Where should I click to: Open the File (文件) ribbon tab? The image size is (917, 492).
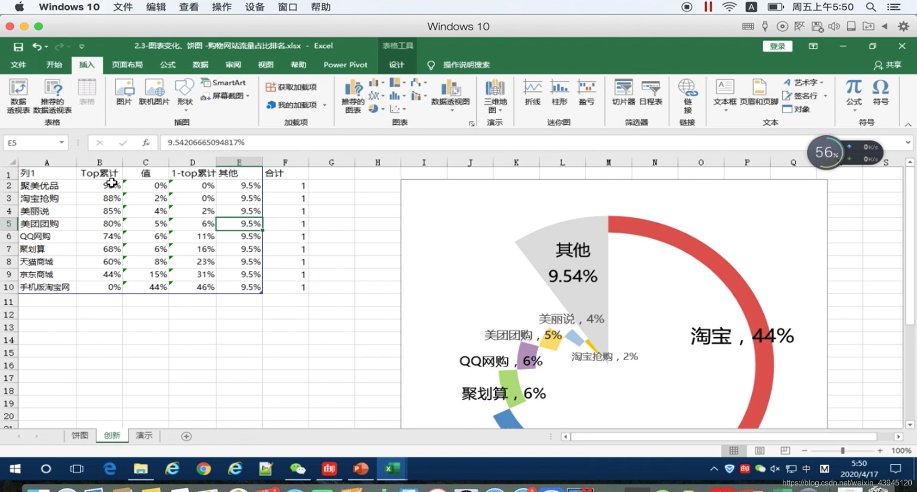point(18,65)
